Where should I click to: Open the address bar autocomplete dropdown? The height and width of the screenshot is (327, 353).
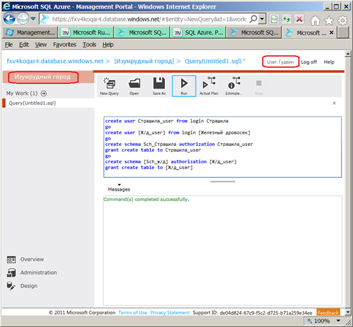point(262,19)
